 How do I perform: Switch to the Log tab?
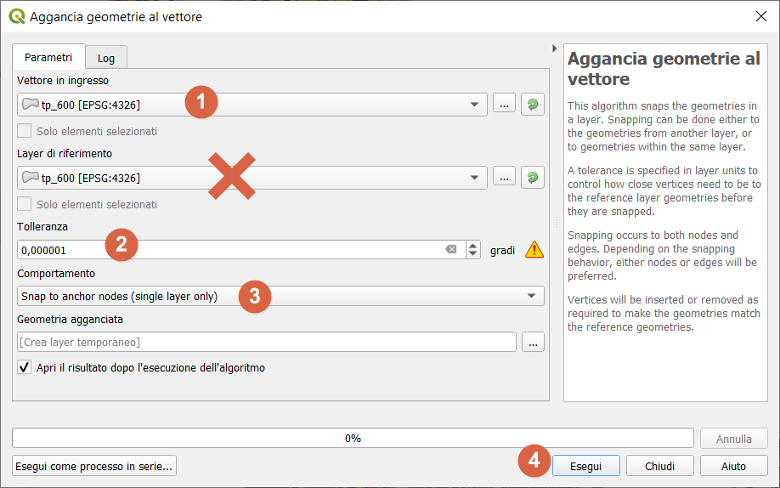pos(106,58)
